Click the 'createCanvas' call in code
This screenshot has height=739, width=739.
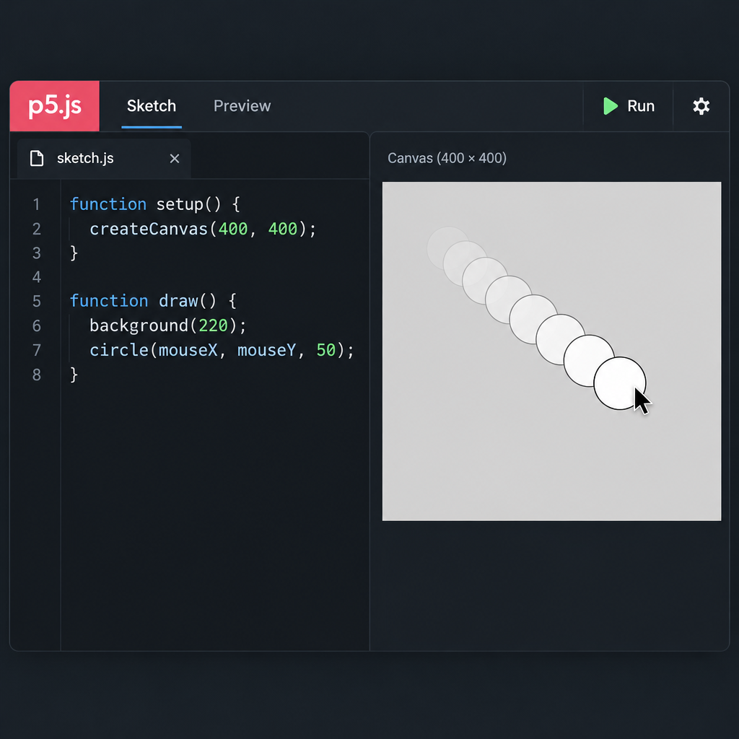[x=149, y=229]
